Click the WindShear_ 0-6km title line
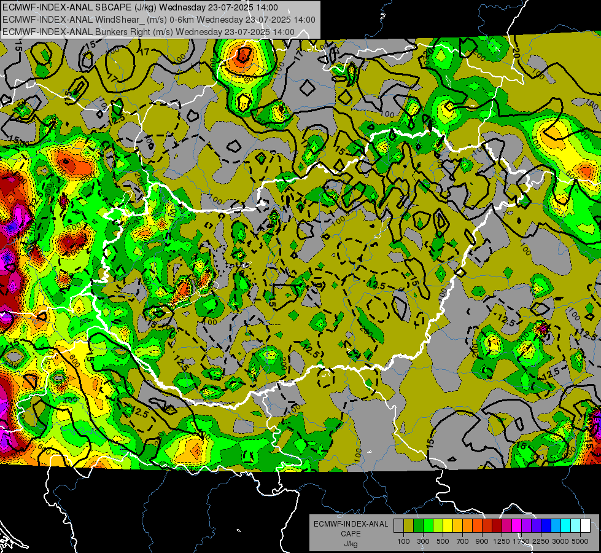The height and width of the screenshot is (553, 601). [158, 20]
